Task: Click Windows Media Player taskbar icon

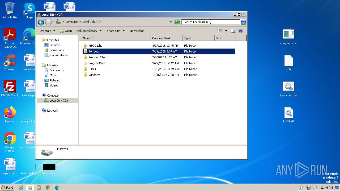Action: pyautogui.click(x=39, y=188)
